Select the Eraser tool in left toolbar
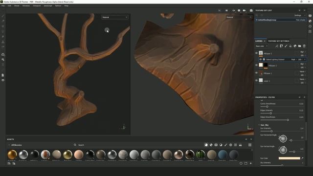This screenshot has width=313, height=176. [x=3, y=21]
